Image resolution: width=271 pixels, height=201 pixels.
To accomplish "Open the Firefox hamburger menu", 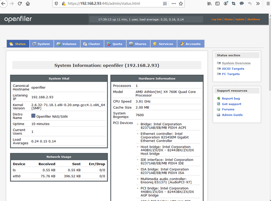I will 268,4.
